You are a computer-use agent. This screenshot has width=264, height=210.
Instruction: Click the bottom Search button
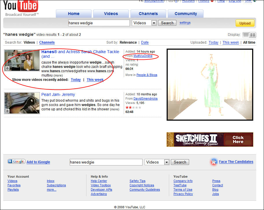(180, 162)
